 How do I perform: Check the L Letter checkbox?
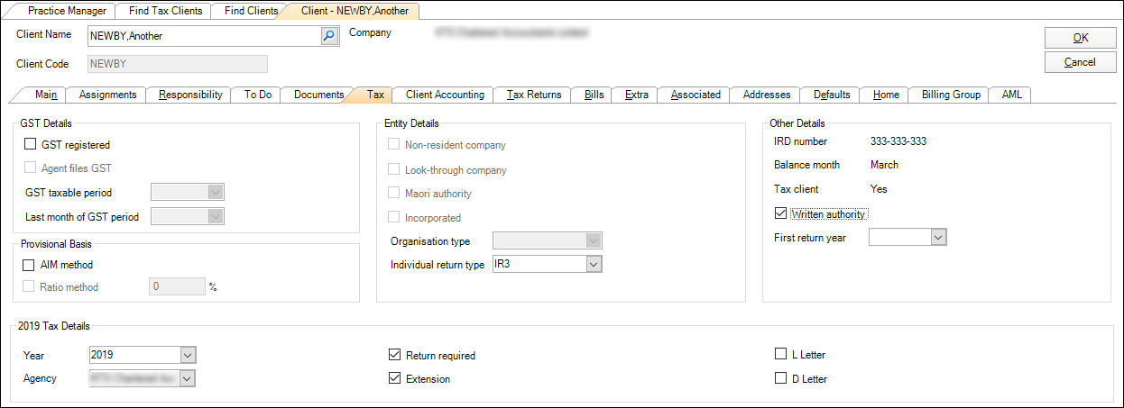point(781,355)
